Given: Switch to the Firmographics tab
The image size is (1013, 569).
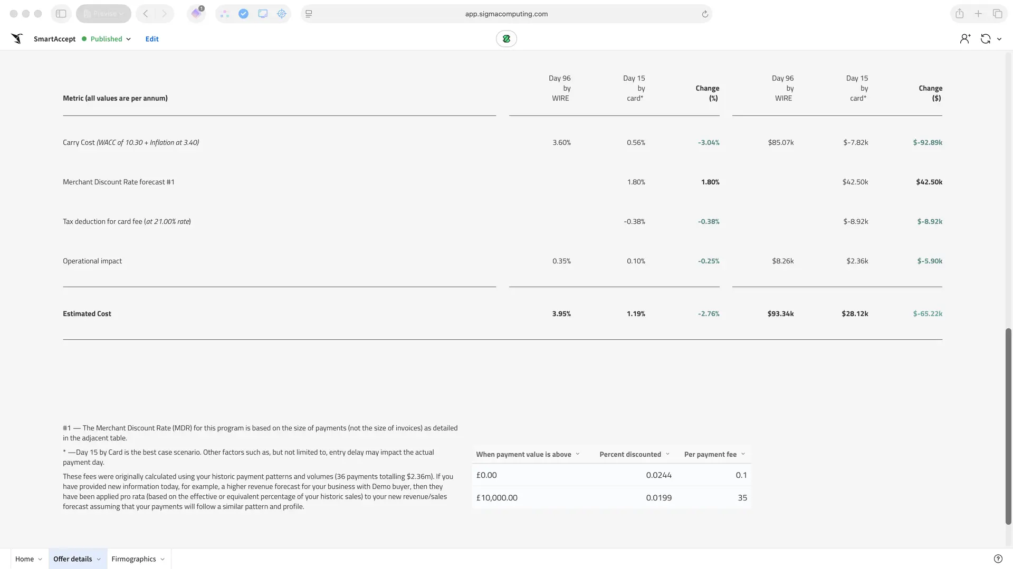Looking at the screenshot, I should 133,559.
